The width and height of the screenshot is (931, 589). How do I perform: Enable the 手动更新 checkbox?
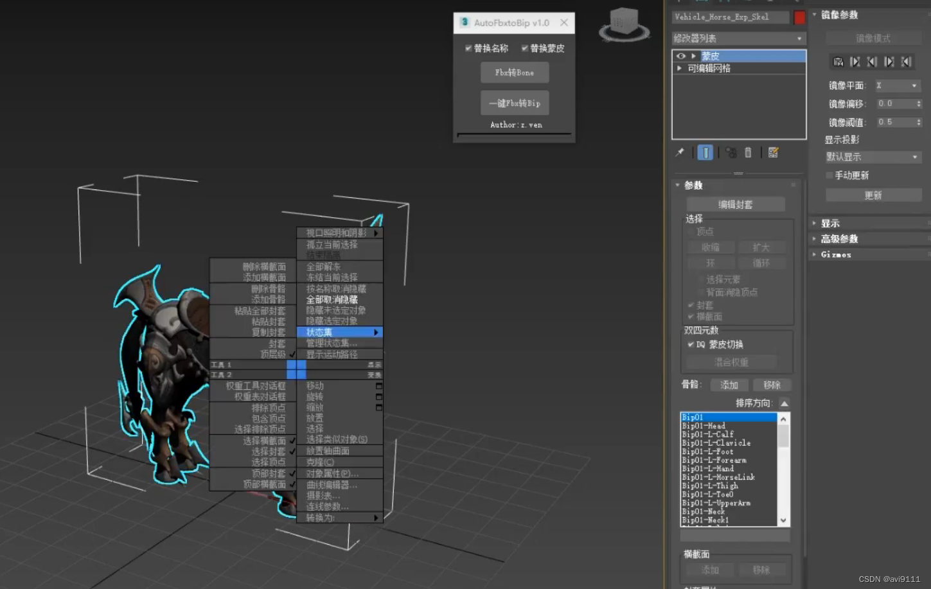829,175
